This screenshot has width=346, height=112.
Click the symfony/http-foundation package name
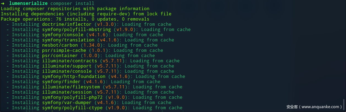pyautogui.click(x=73, y=77)
